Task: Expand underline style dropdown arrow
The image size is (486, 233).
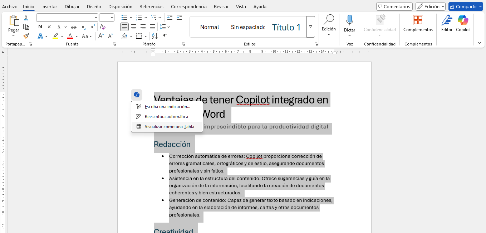Action: point(65,27)
